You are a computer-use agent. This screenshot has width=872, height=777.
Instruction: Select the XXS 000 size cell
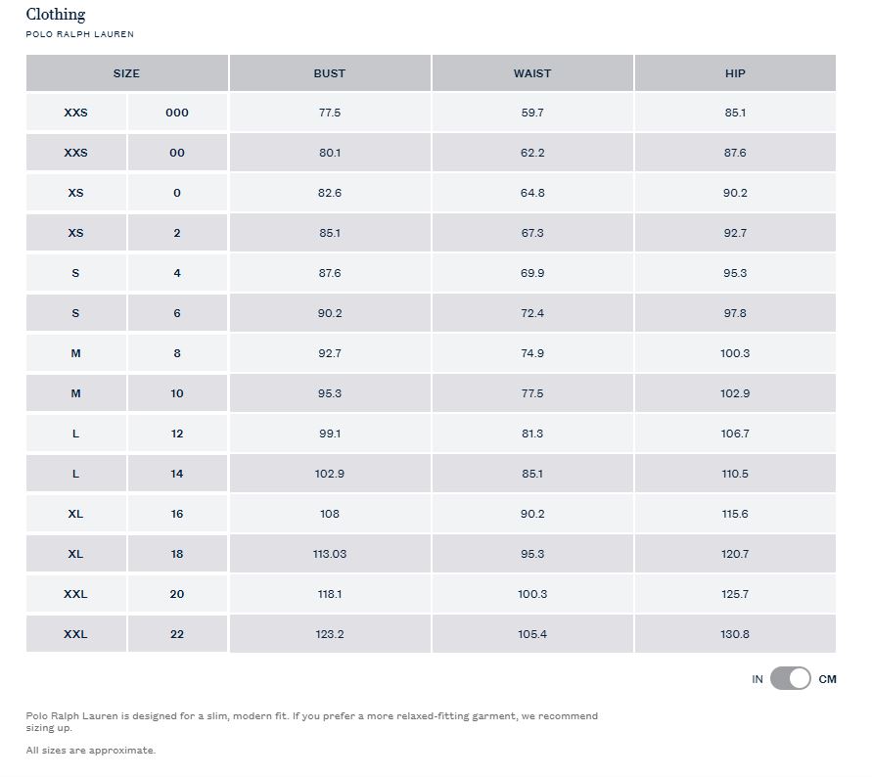click(x=177, y=113)
